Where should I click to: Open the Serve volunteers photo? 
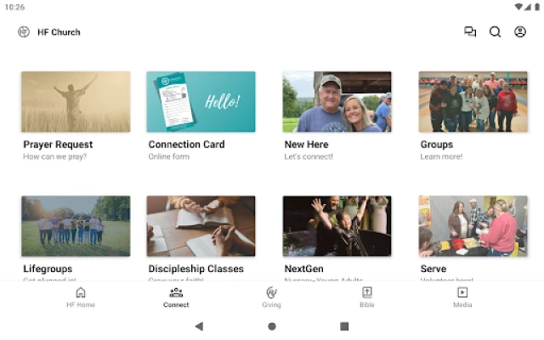(473, 226)
